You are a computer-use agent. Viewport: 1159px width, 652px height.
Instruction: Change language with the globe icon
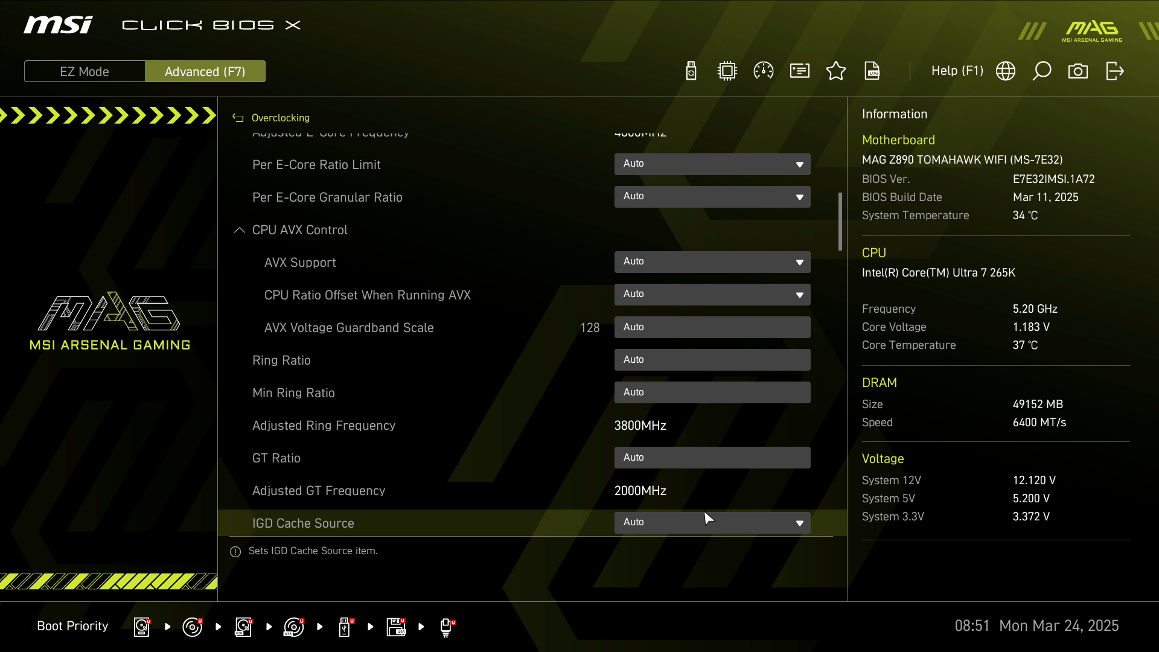pyautogui.click(x=1006, y=71)
